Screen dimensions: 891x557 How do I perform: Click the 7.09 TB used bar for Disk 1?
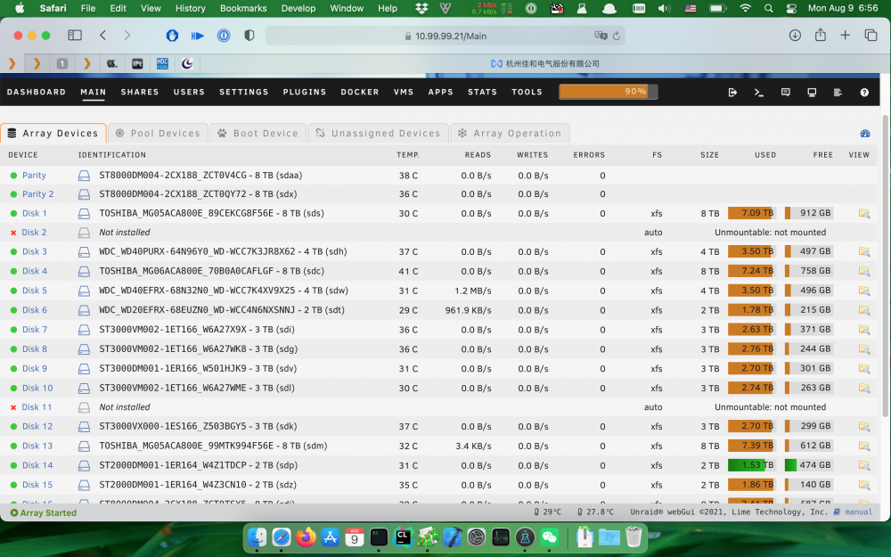click(752, 213)
